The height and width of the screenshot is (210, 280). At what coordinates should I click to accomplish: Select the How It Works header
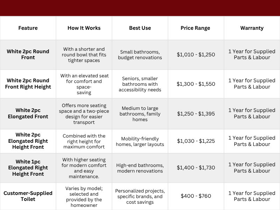84,28
